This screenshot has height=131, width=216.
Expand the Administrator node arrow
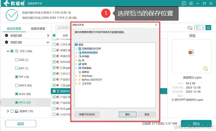[x=76, y=52]
